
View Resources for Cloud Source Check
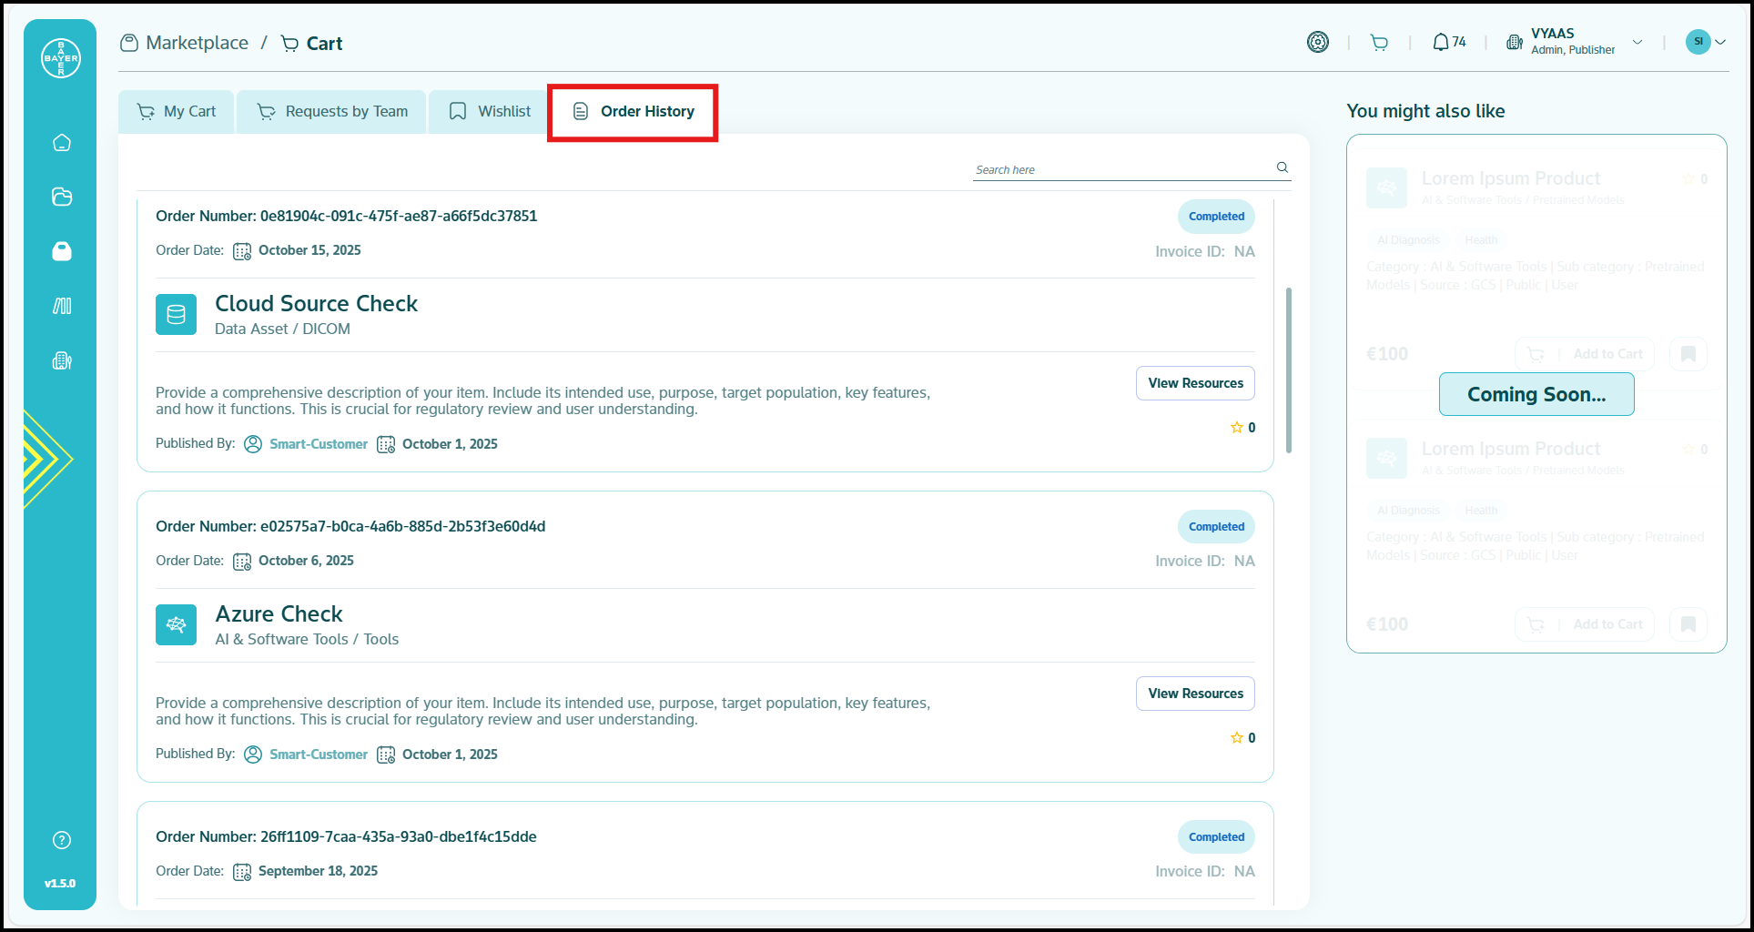[x=1194, y=383]
